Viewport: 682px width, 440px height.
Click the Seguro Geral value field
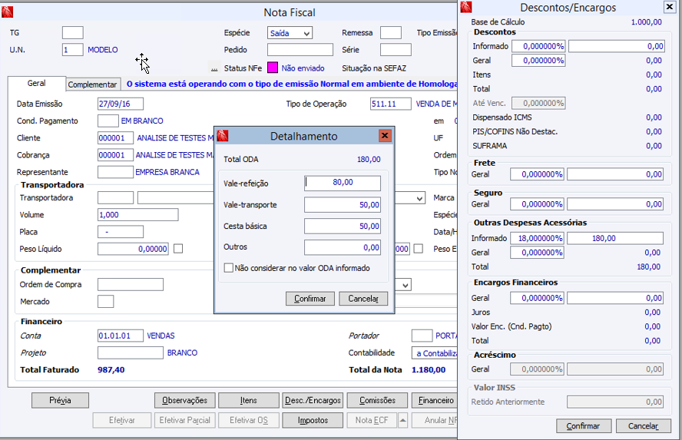[x=615, y=204]
